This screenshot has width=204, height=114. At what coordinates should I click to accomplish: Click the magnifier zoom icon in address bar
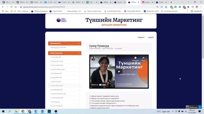point(157,7)
